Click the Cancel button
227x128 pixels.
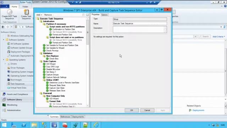[x=147, y=110]
